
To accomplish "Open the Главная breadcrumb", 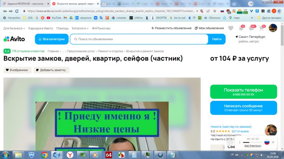I will coord(53,51).
